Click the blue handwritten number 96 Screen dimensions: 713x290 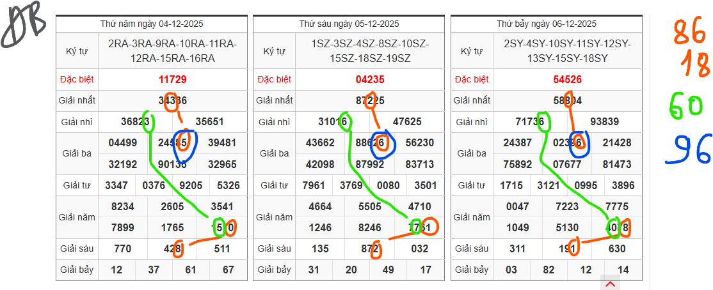pos(688,151)
